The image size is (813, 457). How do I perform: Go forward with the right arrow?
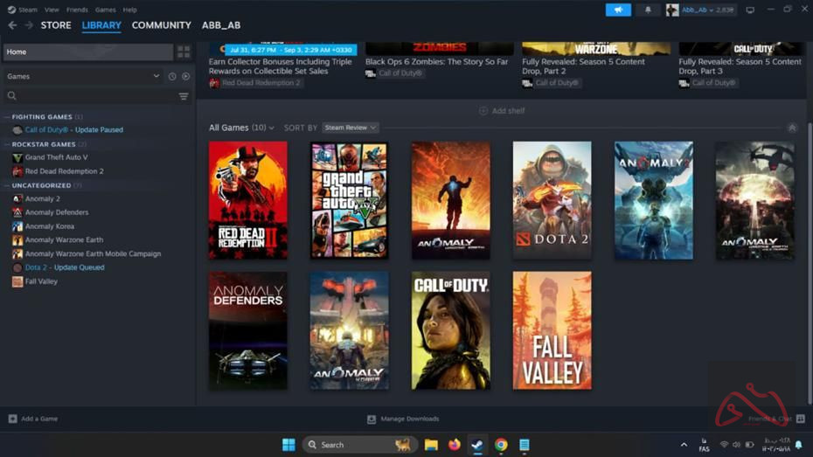click(29, 25)
